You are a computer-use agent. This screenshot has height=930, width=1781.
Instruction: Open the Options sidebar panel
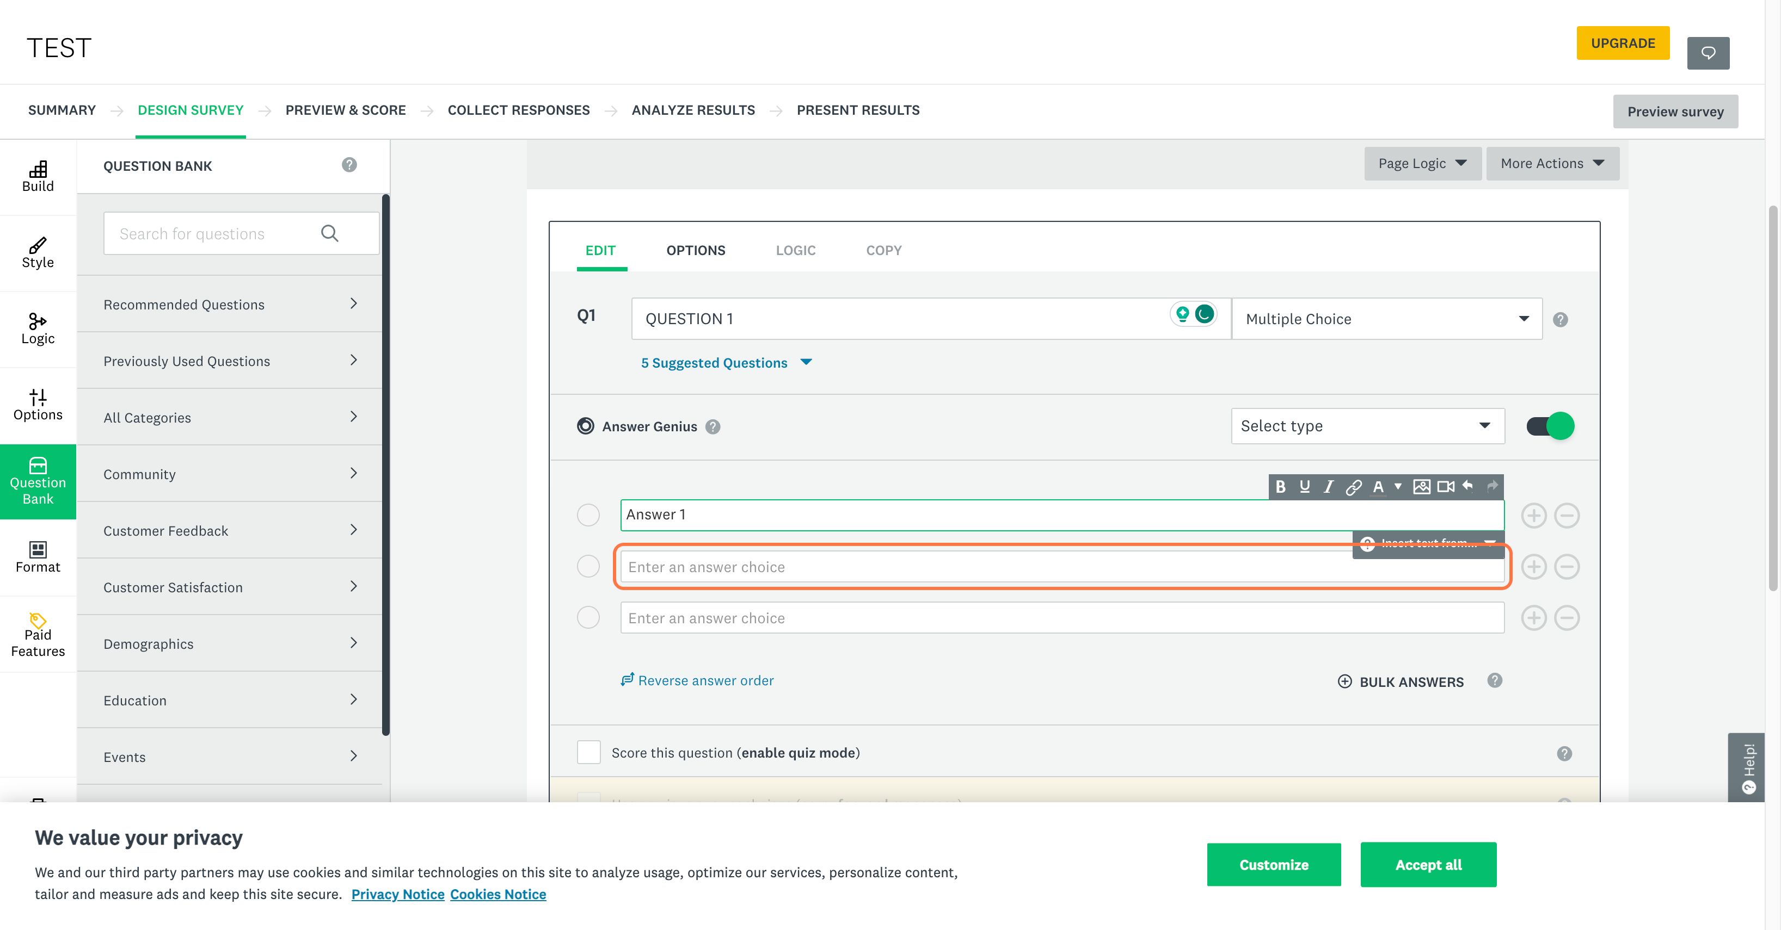tap(38, 405)
